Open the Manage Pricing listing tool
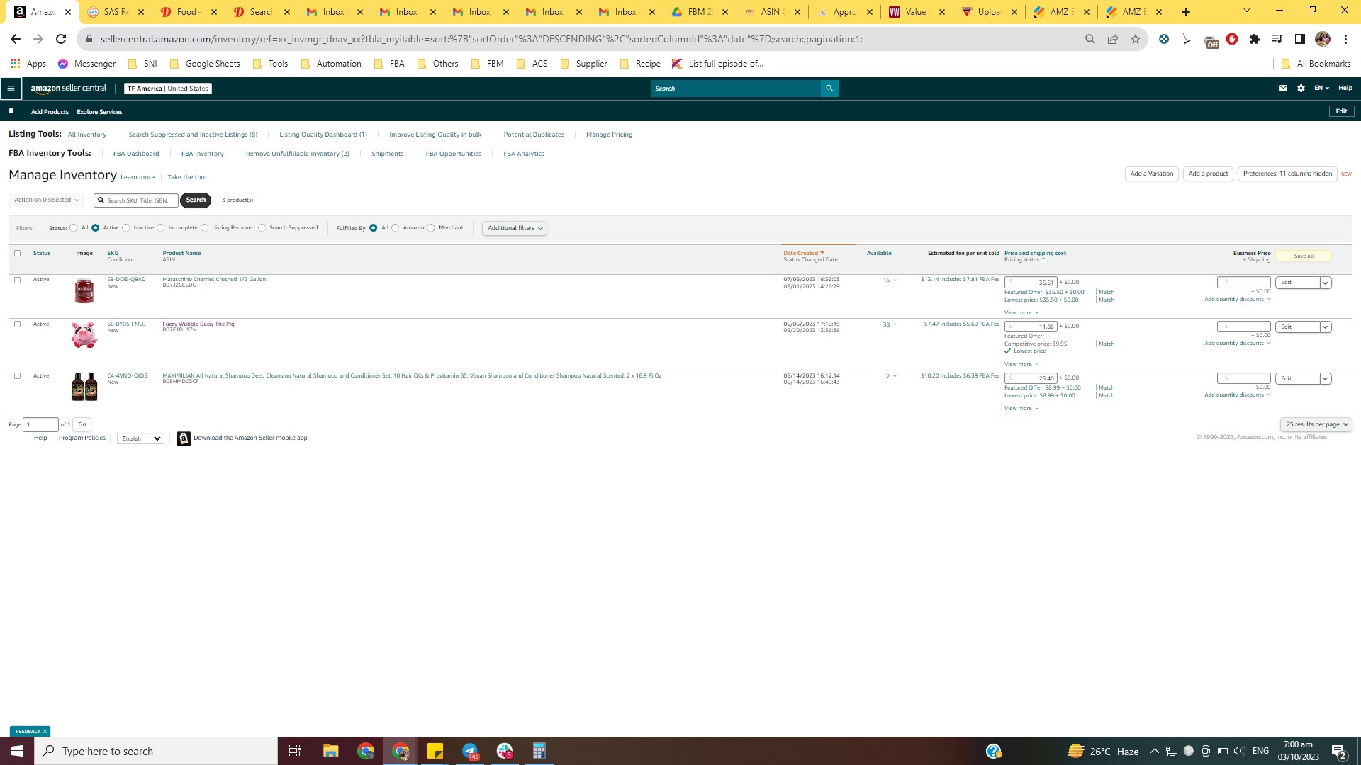Screen dimensions: 1361x765 click(610, 135)
